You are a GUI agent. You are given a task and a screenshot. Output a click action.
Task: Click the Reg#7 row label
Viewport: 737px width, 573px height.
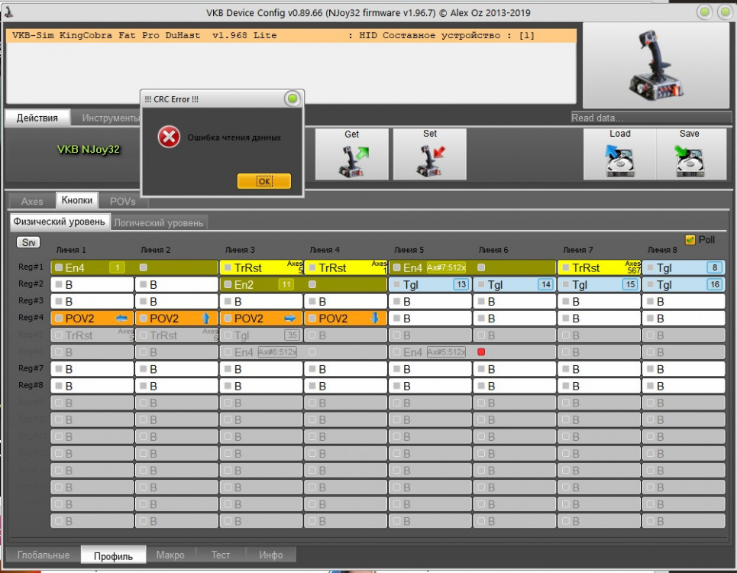tap(31, 368)
